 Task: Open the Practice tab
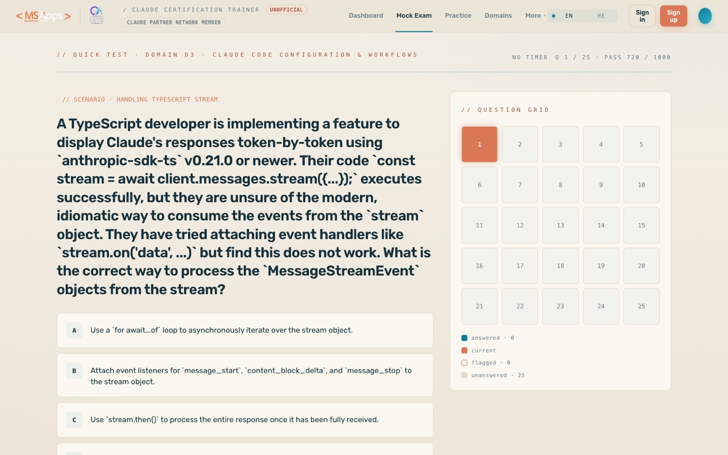[458, 16]
